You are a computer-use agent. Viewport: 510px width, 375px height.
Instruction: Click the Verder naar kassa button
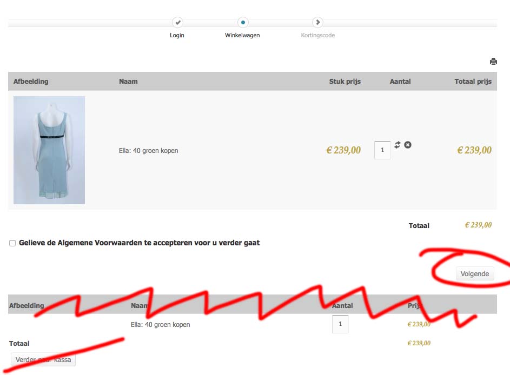pos(43,360)
